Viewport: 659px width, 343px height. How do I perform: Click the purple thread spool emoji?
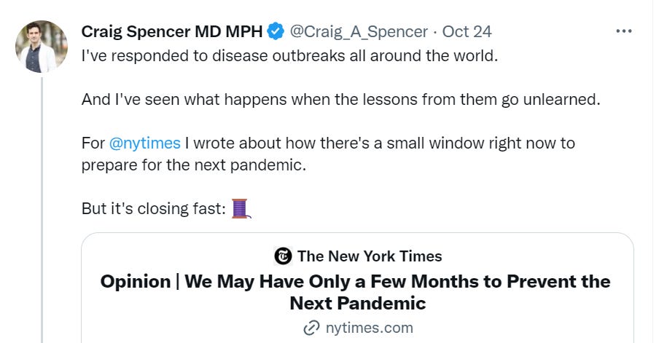[x=241, y=208]
